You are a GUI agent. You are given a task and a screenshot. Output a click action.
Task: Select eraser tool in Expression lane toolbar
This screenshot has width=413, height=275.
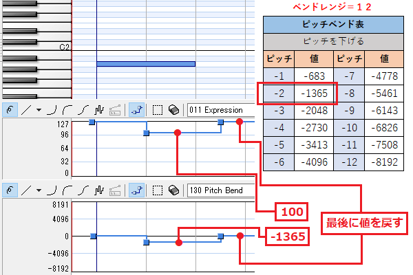(x=173, y=109)
